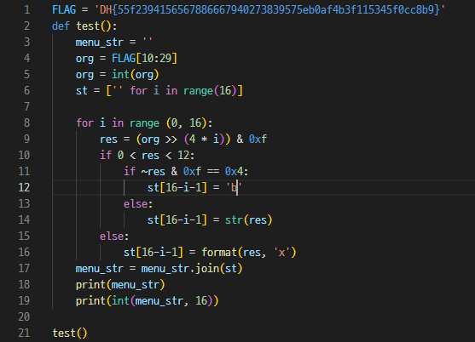Click range(16) in the list comprehension
Screen dimensions: 475x342
click(210, 91)
